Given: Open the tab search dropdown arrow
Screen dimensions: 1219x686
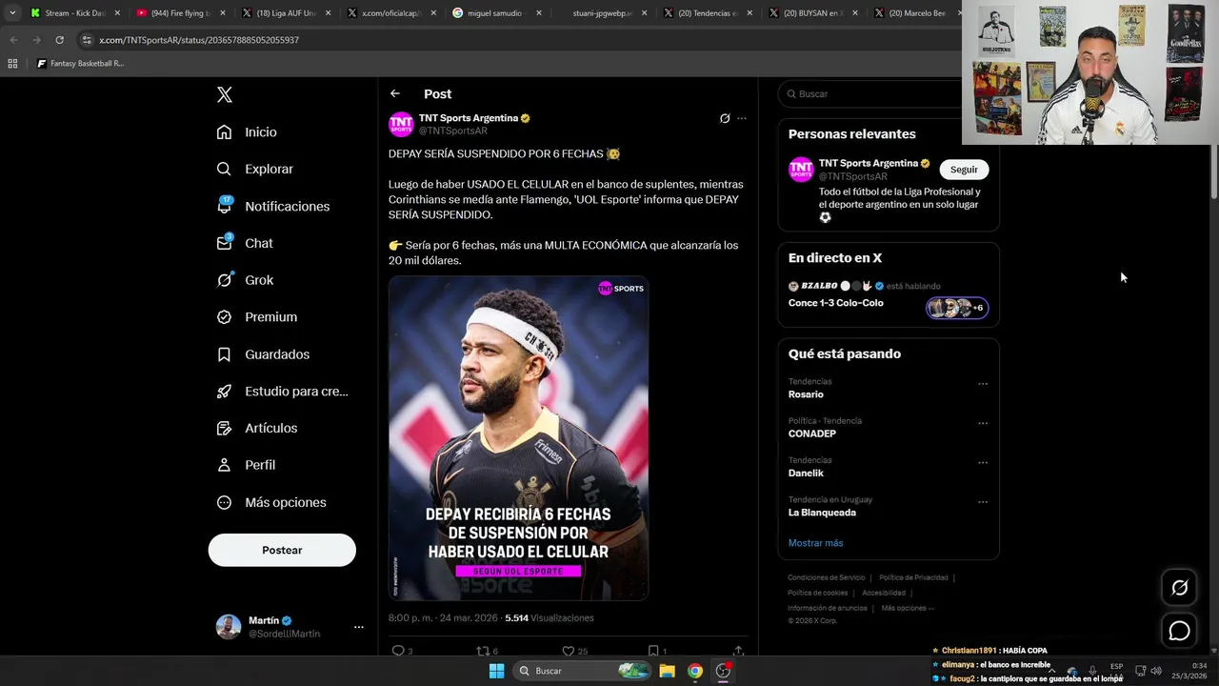Looking at the screenshot, I should click(11, 13).
